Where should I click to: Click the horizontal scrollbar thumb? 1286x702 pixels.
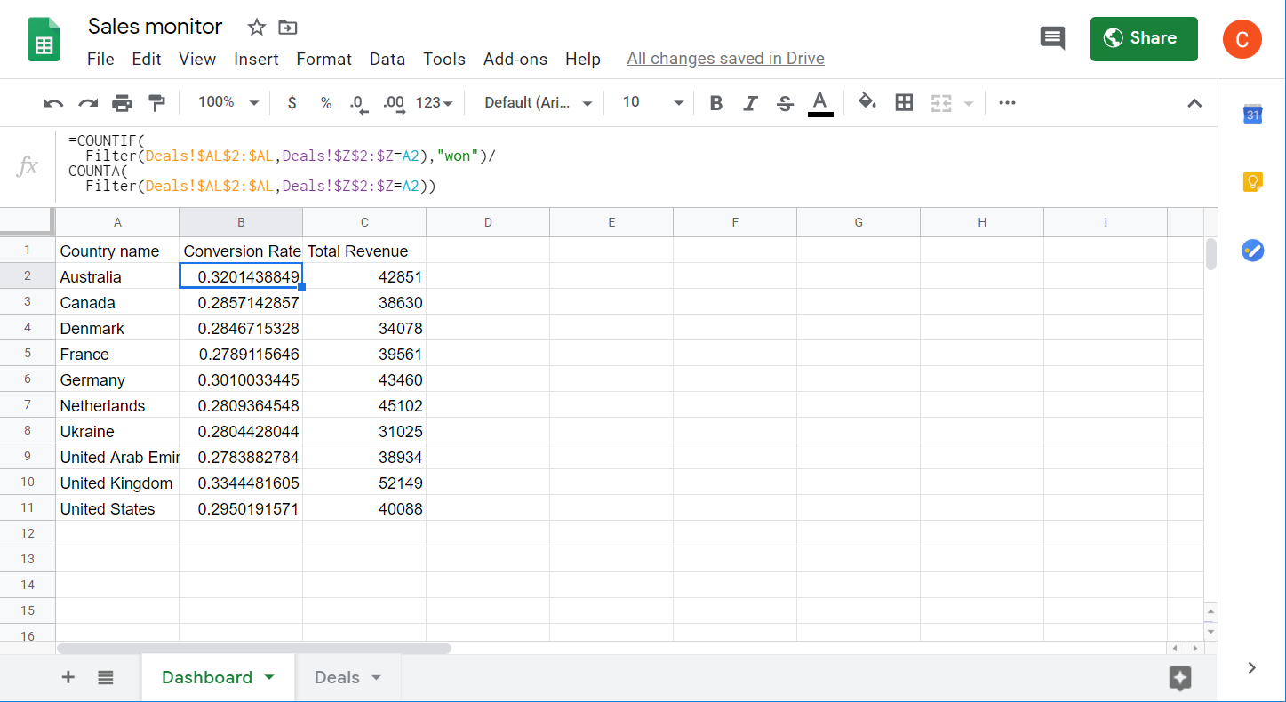pyautogui.click(x=254, y=649)
